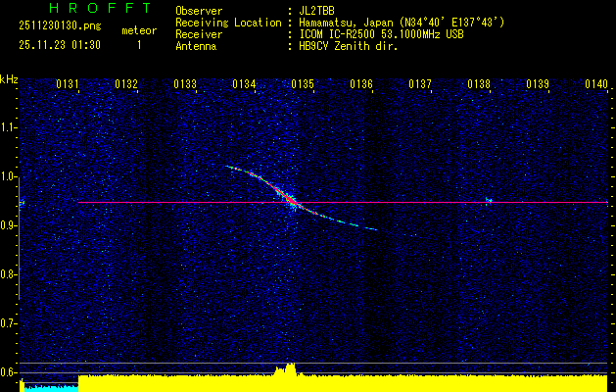Screen dimensions: 616x392
Task: Click the 0133 time marker
Action: pos(185,84)
